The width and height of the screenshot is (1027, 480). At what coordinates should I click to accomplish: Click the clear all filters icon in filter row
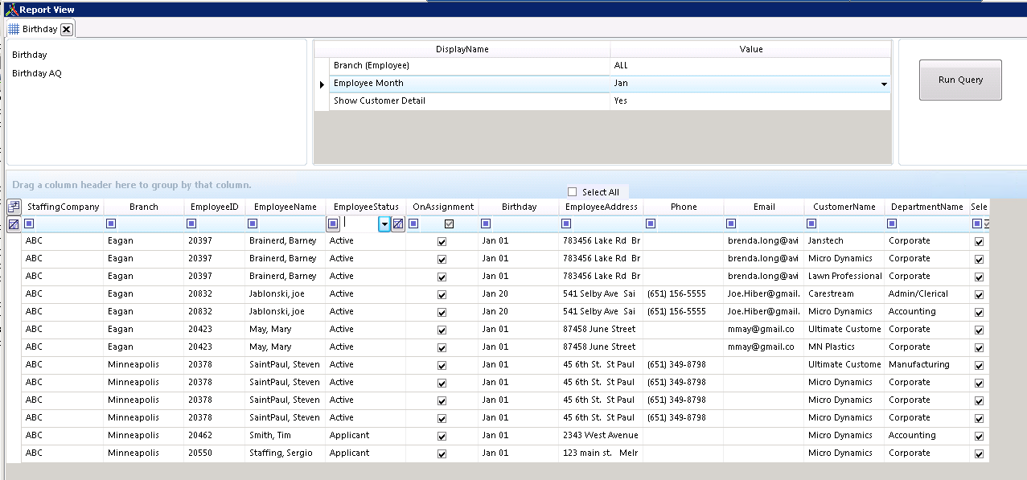pos(14,224)
